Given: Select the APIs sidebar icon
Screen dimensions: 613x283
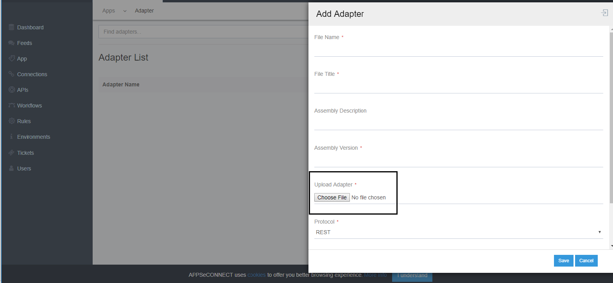Looking at the screenshot, I should 12,90.
